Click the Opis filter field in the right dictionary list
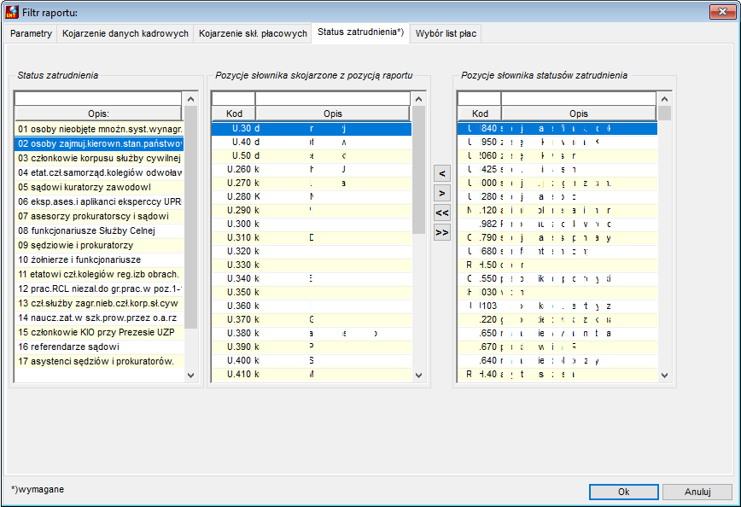This screenshot has height=507, width=741. [x=579, y=99]
